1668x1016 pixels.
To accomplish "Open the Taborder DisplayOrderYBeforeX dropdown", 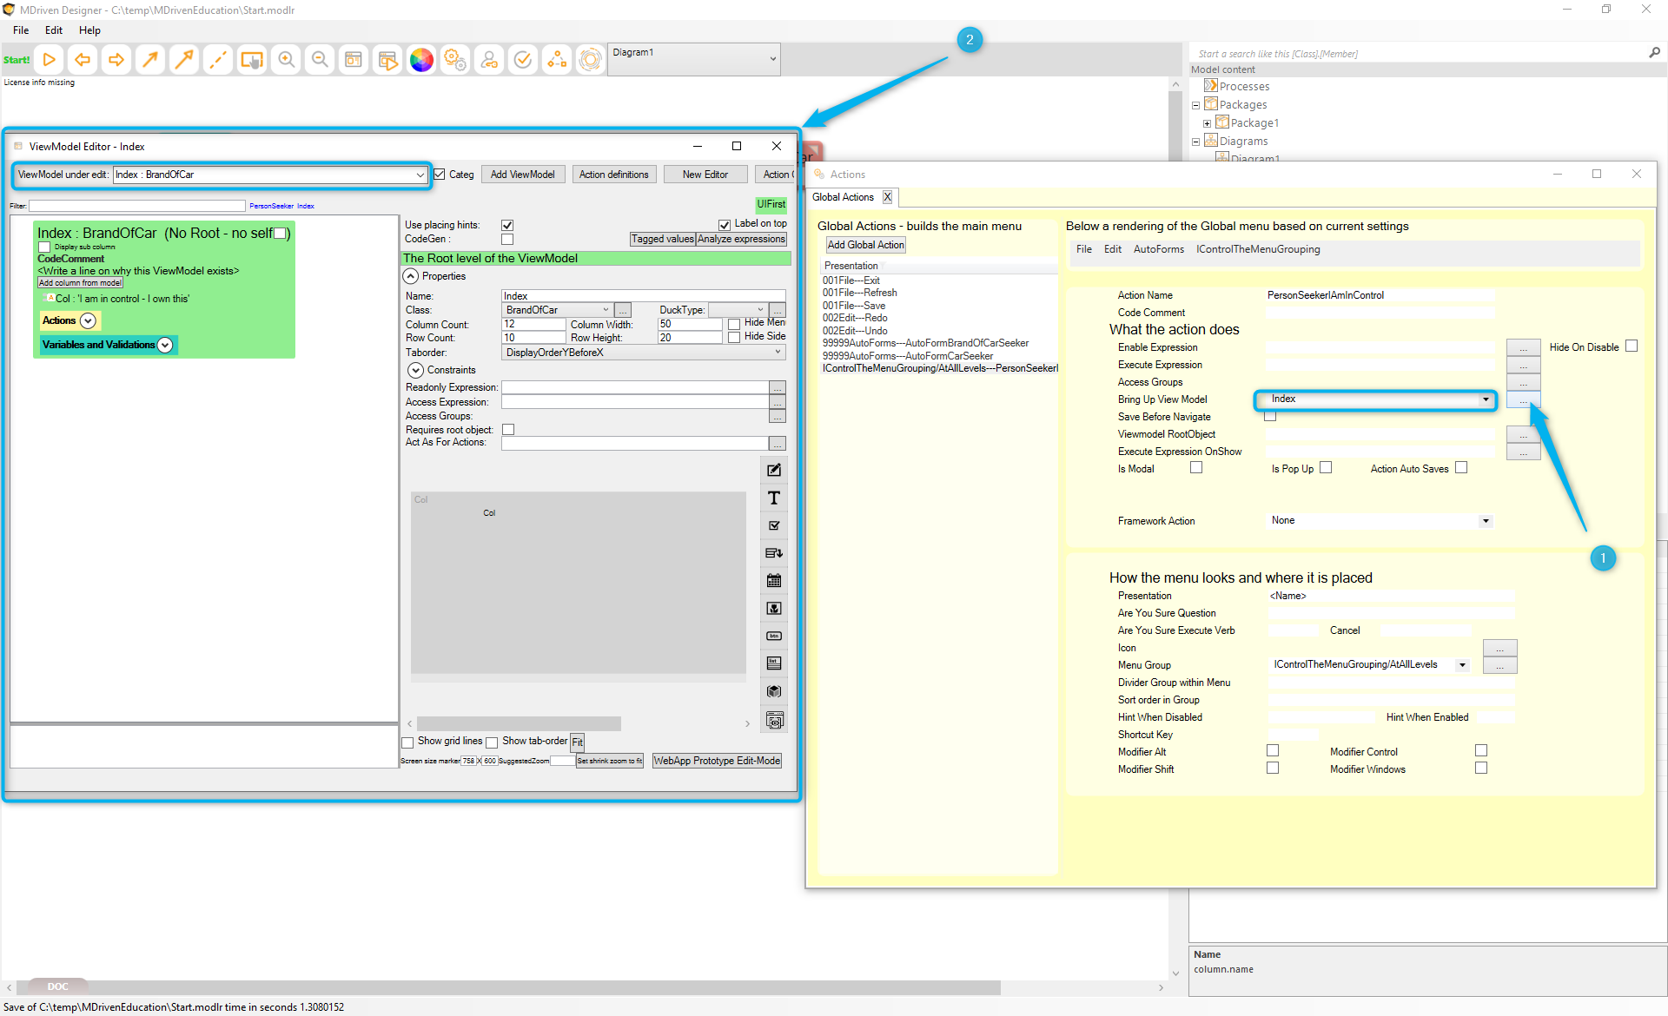I will pyautogui.click(x=778, y=353).
